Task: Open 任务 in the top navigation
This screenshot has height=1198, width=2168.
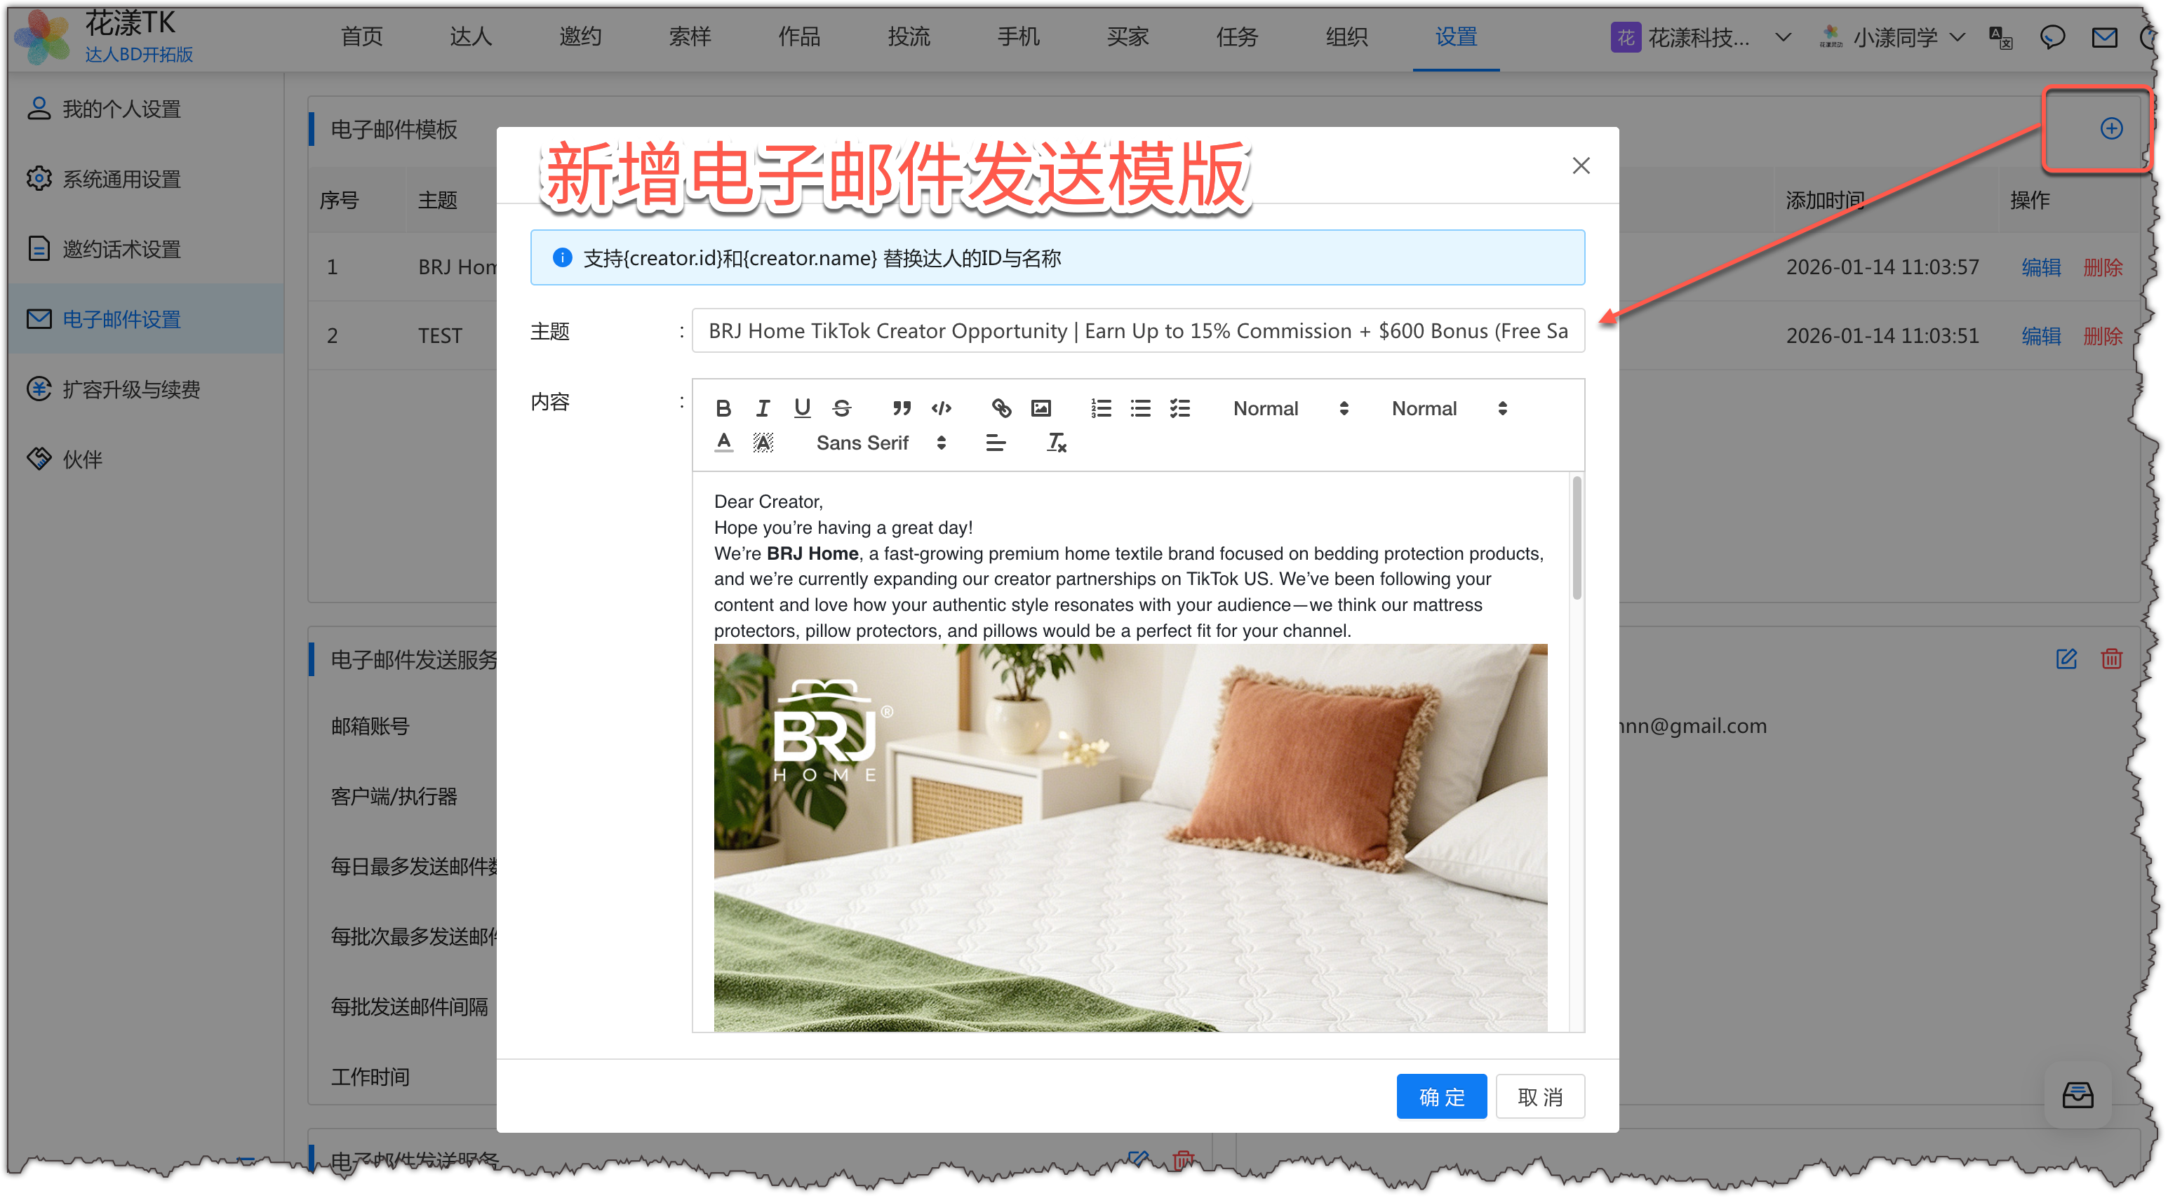Action: (x=1236, y=37)
